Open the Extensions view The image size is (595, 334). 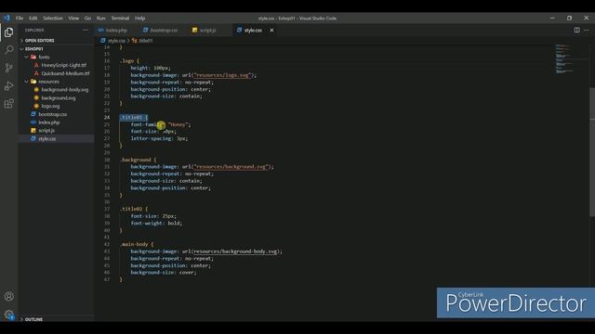pyautogui.click(x=8, y=104)
